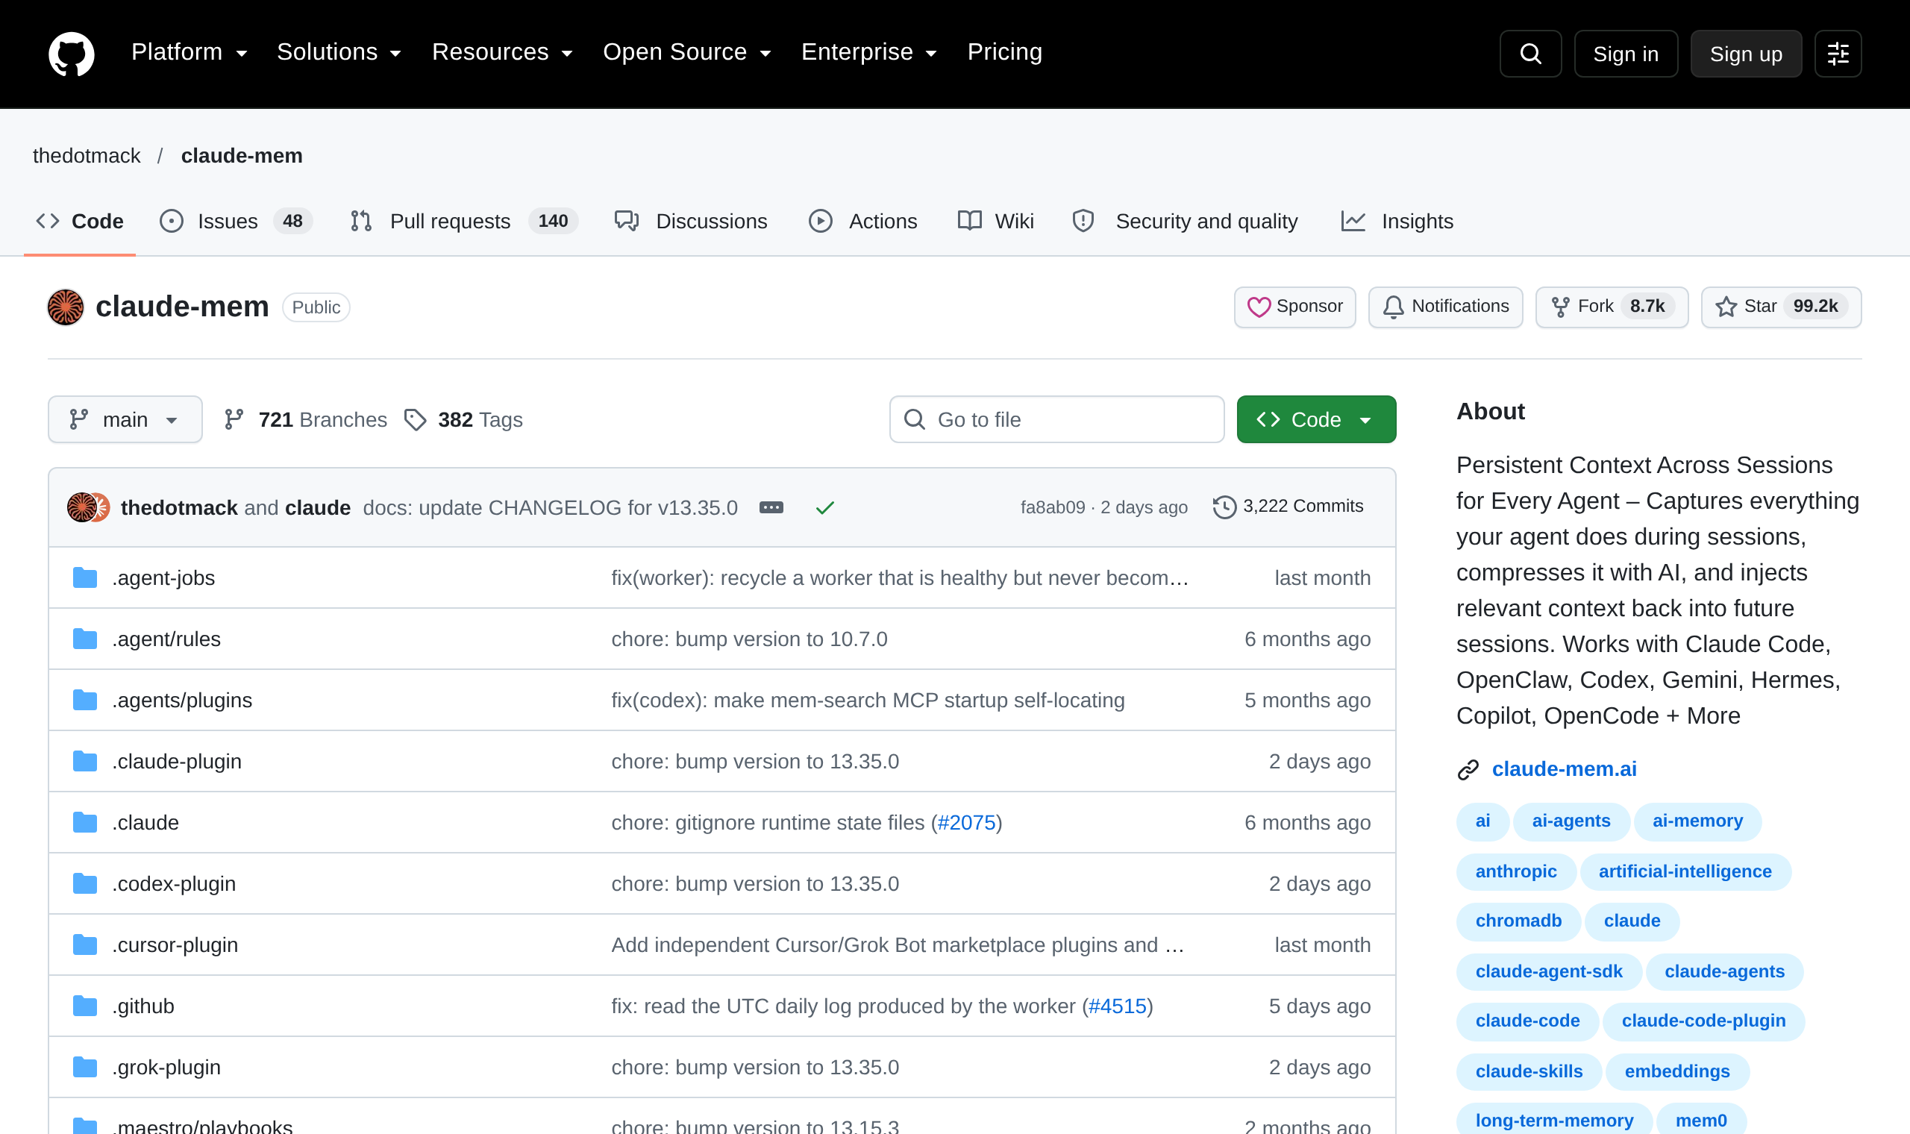Image resolution: width=1910 pixels, height=1134 pixels.
Task: Click the claude-mem.ai link icon
Action: click(1468, 769)
